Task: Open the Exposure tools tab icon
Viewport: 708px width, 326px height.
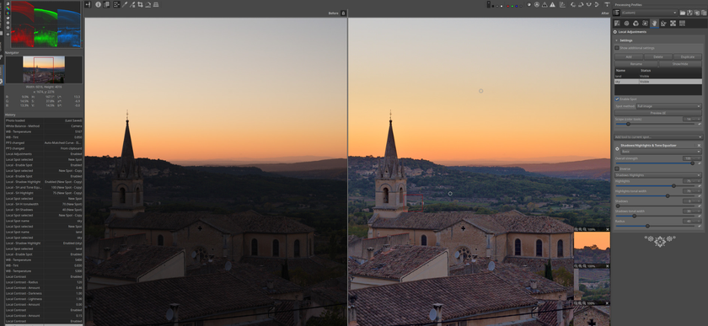Action: pyautogui.click(x=617, y=24)
